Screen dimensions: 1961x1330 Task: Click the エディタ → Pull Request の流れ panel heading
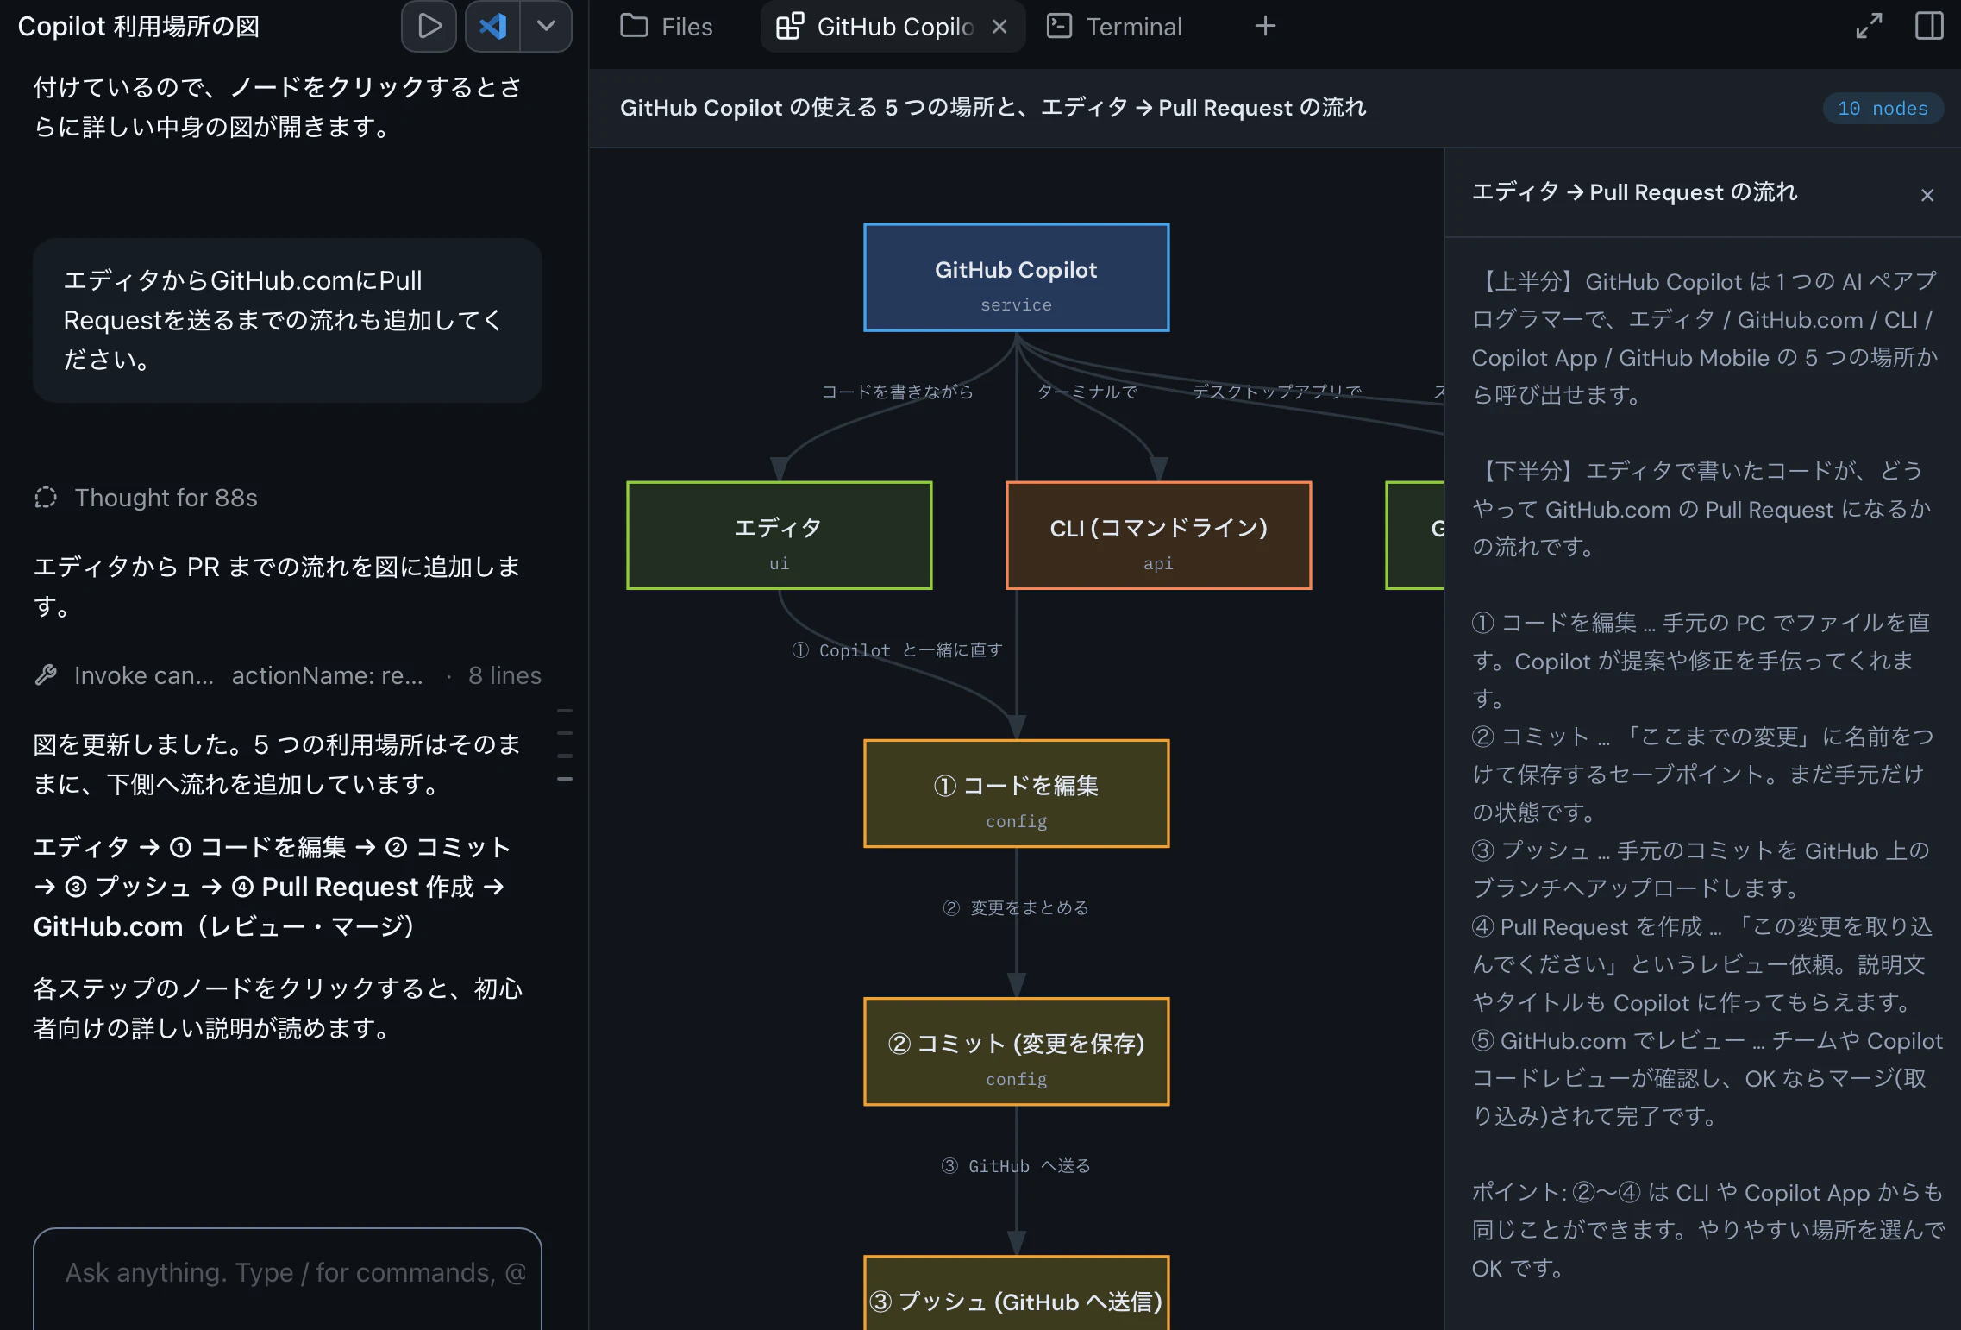pyautogui.click(x=1634, y=191)
